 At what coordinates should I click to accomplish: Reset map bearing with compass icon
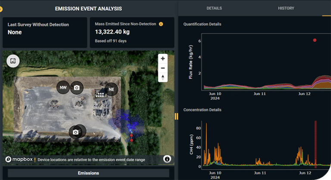pos(163,77)
